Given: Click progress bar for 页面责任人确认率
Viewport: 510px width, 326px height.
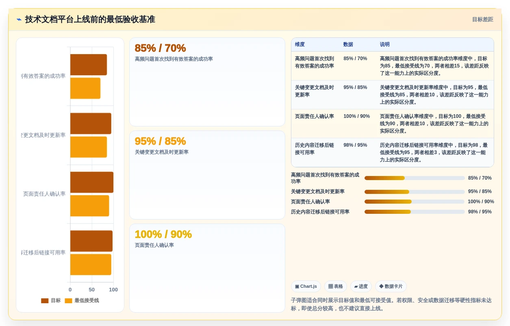Looking at the screenshot, I should [415, 202].
